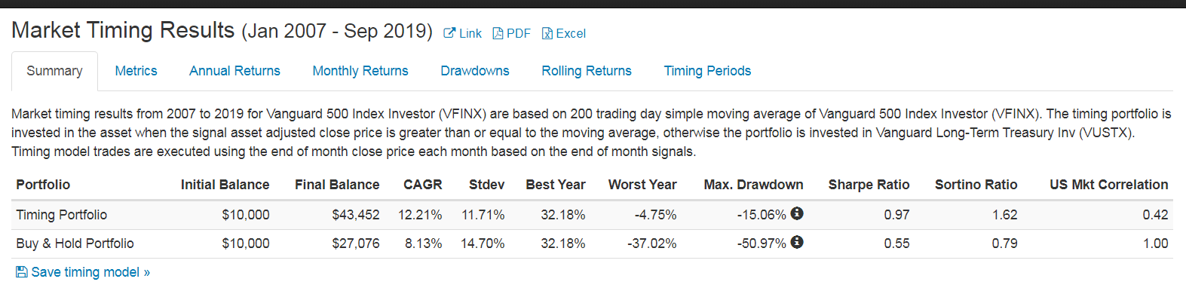Image resolution: width=1186 pixels, height=291 pixels.
Task: Switch to the Metrics tab
Action: pyautogui.click(x=136, y=71)
